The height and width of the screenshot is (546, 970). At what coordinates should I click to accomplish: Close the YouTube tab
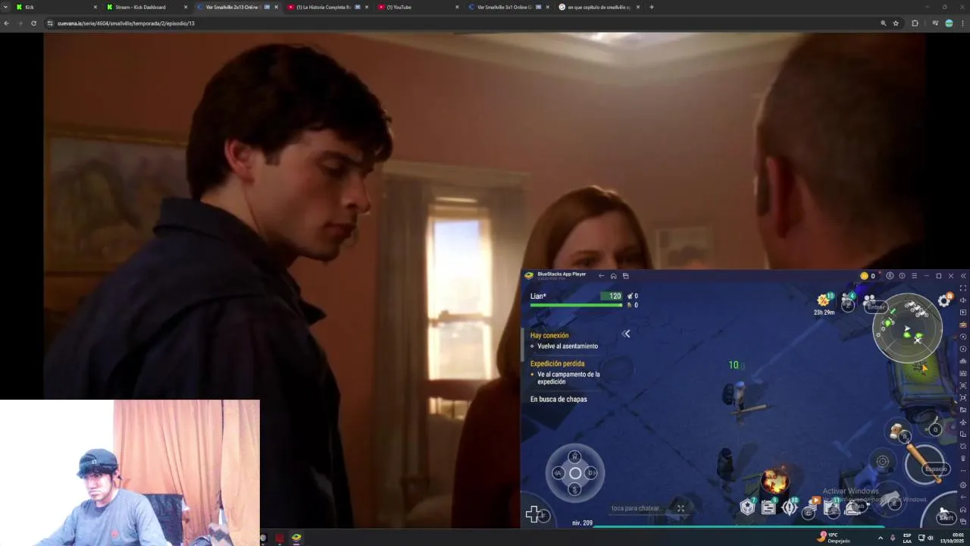(x=457, y=7)
